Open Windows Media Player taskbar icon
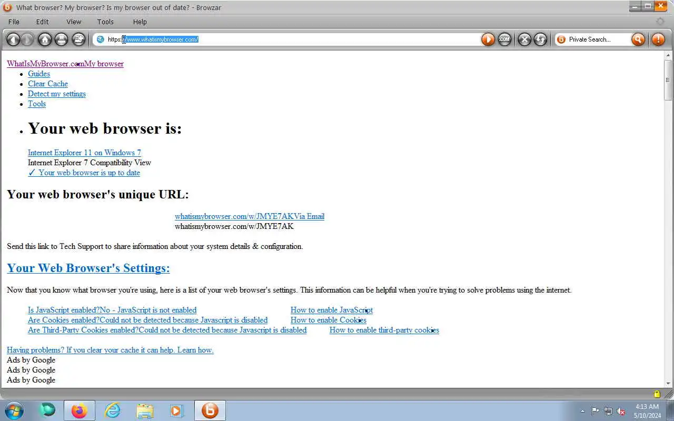This screenshot has width=674, height=421. [x=177, y=410]
